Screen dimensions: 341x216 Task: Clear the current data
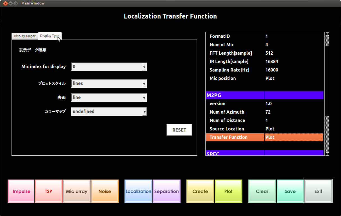coord(262,191)
